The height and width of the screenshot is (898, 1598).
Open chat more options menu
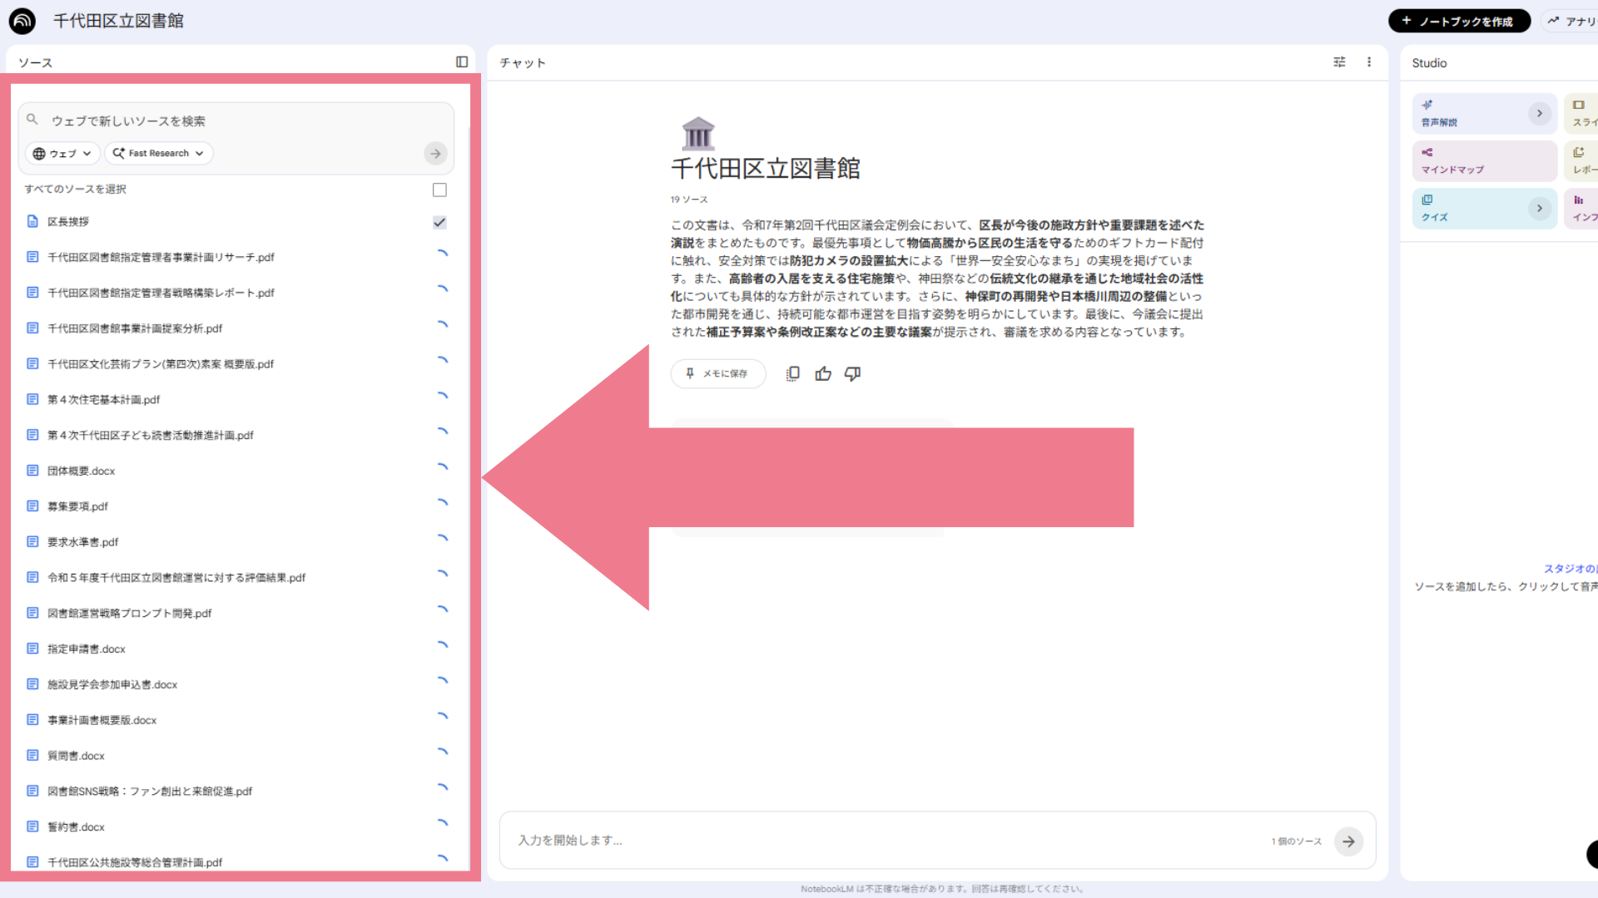tap(1369, 62)
